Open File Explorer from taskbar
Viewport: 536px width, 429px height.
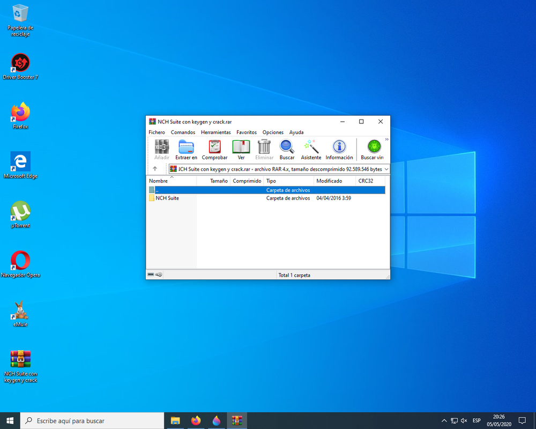175,420
